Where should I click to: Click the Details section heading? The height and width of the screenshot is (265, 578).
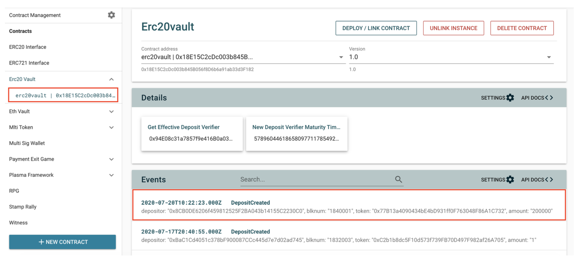tap(154, 98)
